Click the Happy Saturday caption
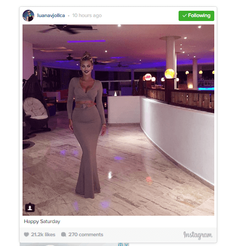The image size is (250, 246). [42, 222]
